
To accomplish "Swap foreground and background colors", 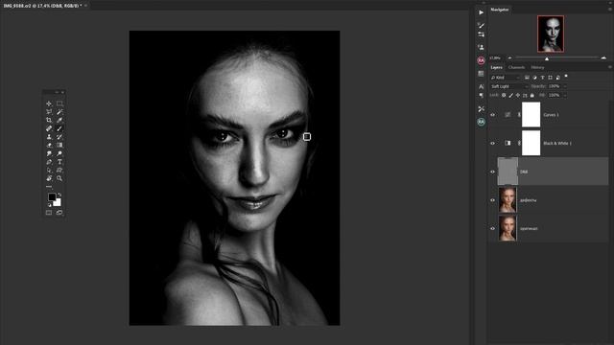I will tap(59, 195).
